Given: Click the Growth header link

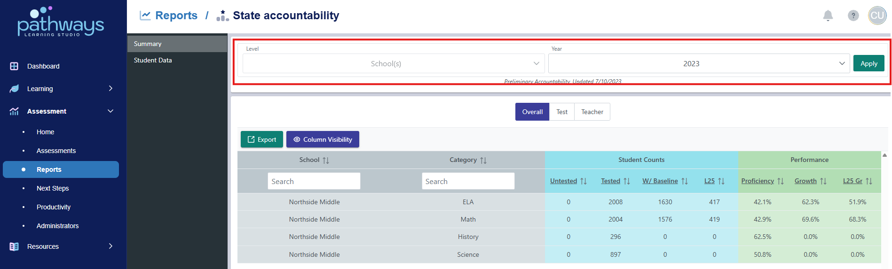Looking at the screenshot, I should tap(805, 181).
